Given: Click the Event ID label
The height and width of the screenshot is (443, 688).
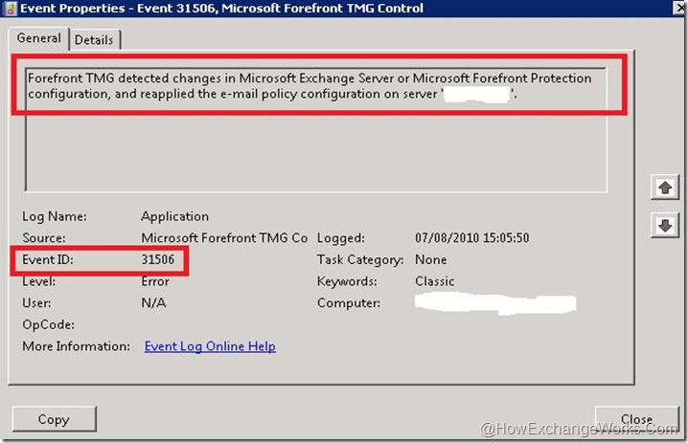Looking at the screenshot, I should point(48,260).
